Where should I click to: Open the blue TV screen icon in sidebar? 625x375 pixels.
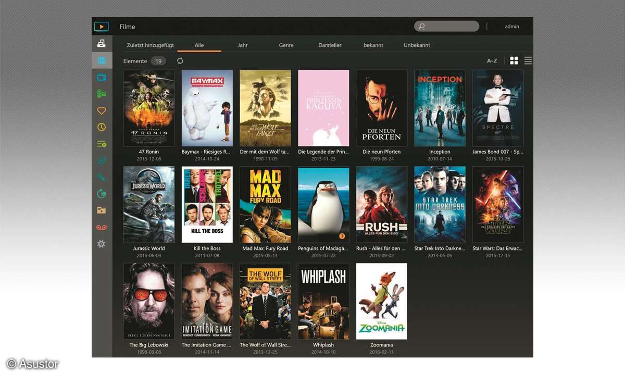[102, 77]
